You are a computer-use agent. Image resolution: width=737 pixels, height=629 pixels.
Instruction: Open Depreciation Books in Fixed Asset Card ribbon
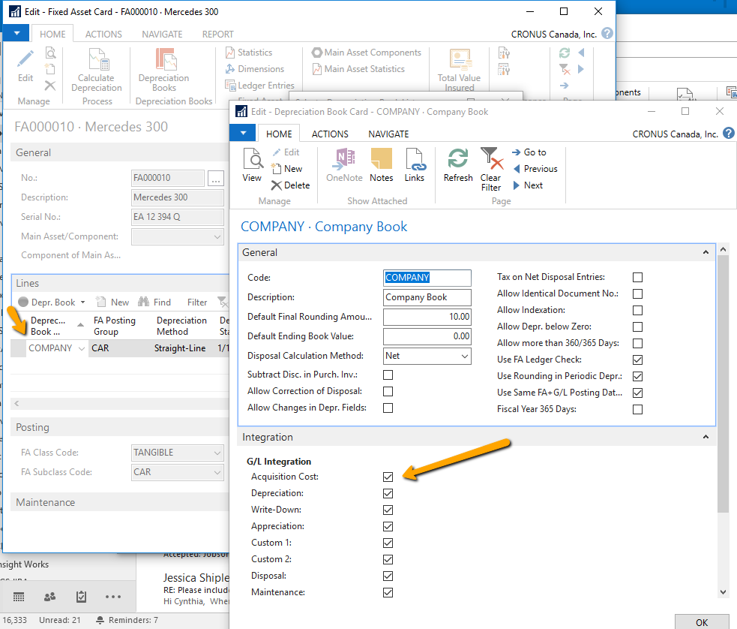(164, 70)
